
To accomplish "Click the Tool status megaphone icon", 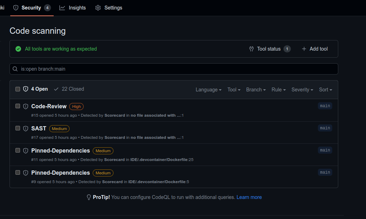I will point(251,49).
